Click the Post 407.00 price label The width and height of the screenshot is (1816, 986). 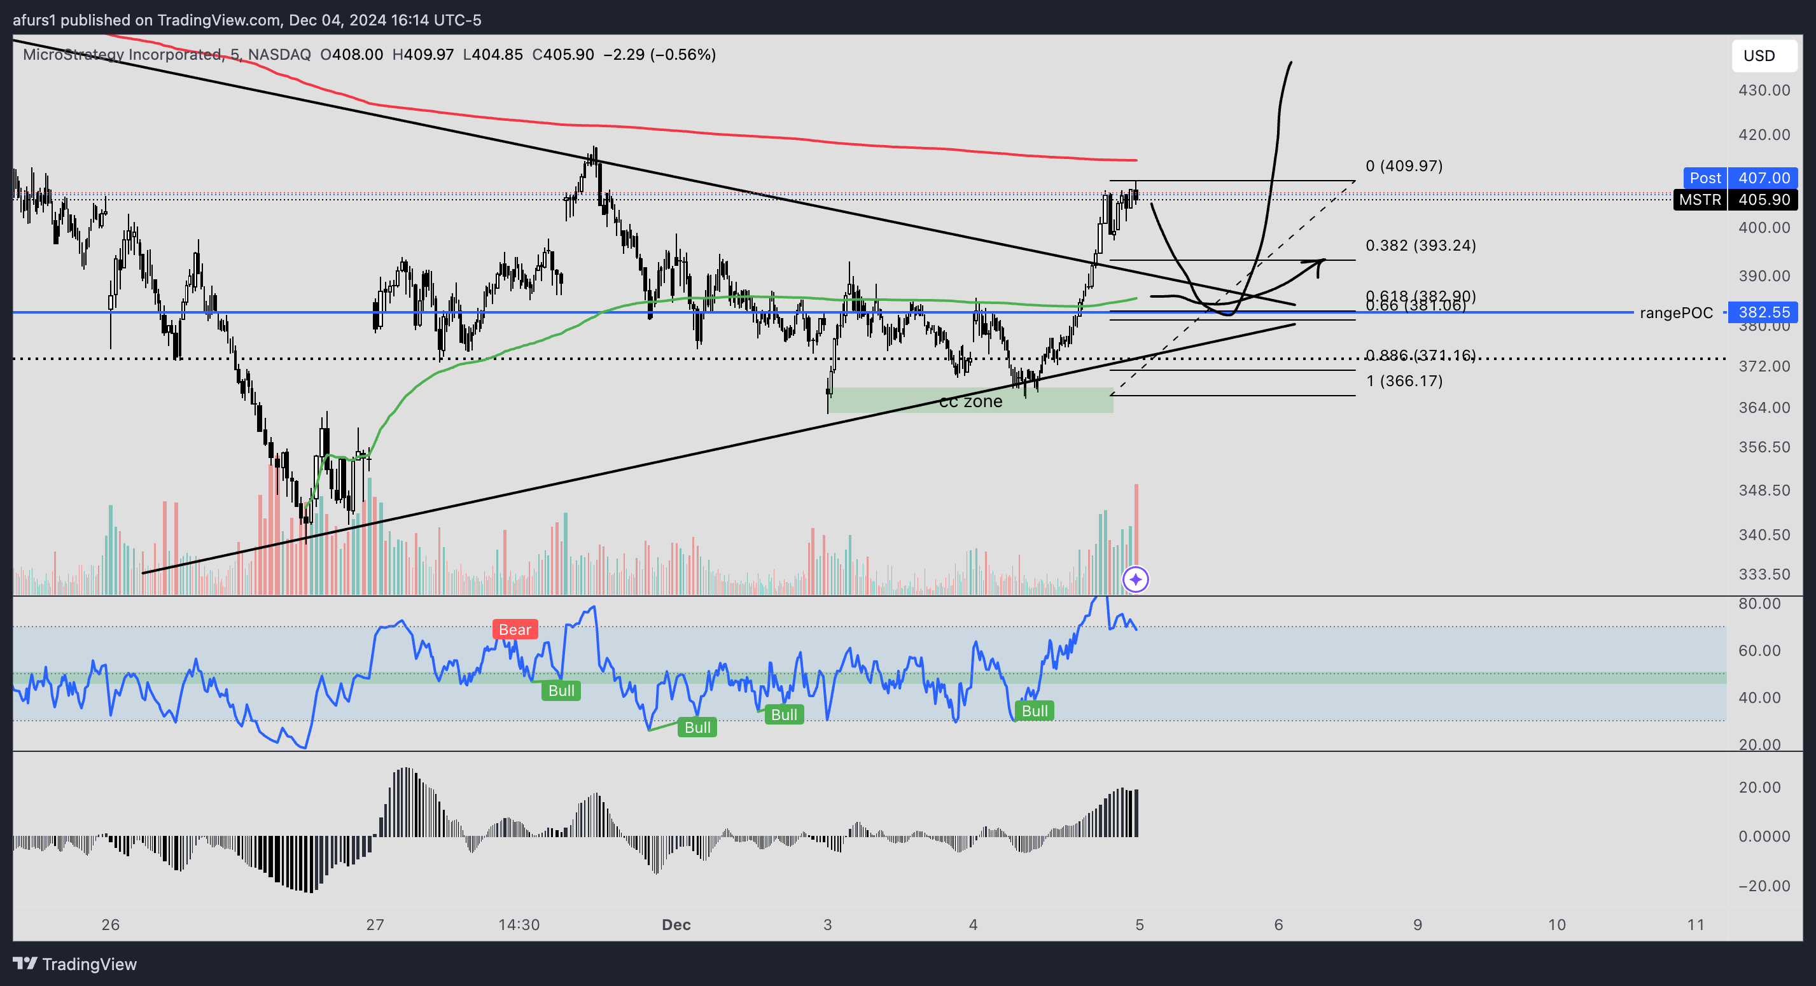[1740, 177]
